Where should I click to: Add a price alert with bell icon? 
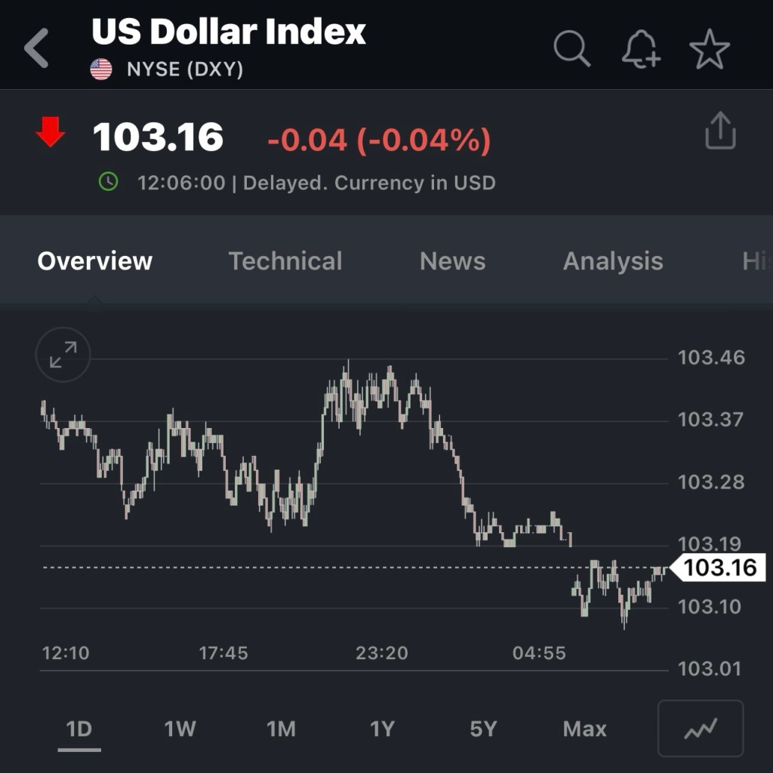tap(640, 50)
